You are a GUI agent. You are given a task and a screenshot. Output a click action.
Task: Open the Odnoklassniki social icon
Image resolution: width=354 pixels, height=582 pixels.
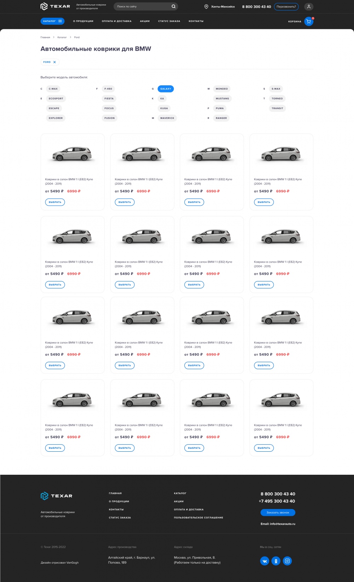click(x=276, y=561)
